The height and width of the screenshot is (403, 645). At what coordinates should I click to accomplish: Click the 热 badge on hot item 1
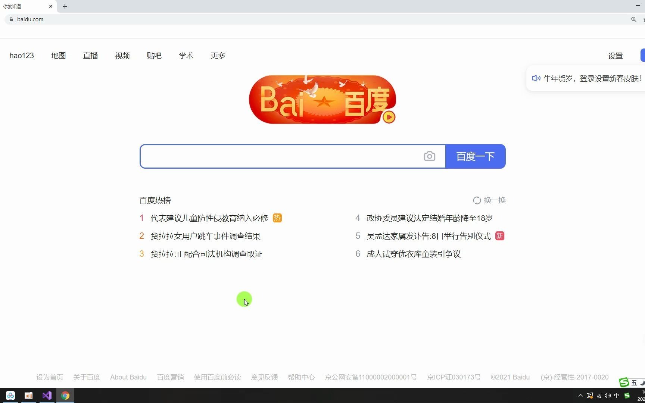point(277,218)
